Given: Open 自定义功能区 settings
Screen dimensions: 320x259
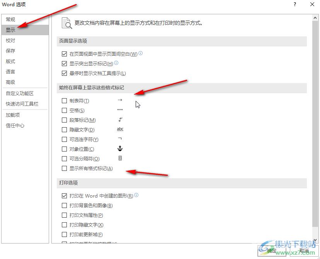Looking at the screenshot, I should point(25,94).
